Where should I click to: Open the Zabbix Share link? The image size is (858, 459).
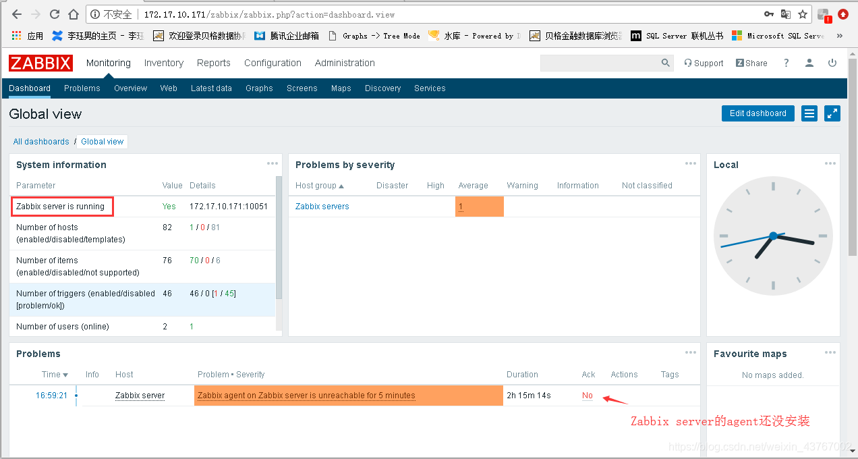point(751,63)
